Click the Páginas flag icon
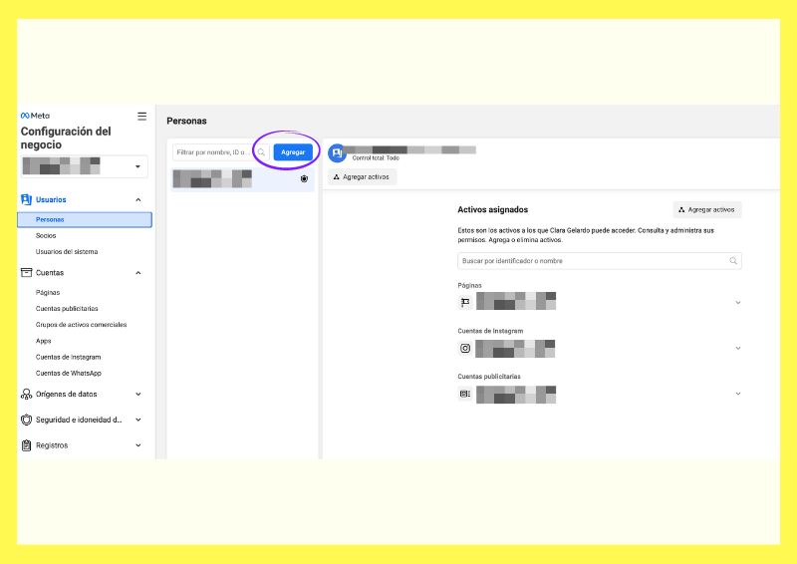Image resolution: width=797 pixels, height=564 pixels. coord(464,302)
